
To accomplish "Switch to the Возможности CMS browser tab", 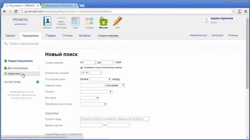I will point(60,5).
